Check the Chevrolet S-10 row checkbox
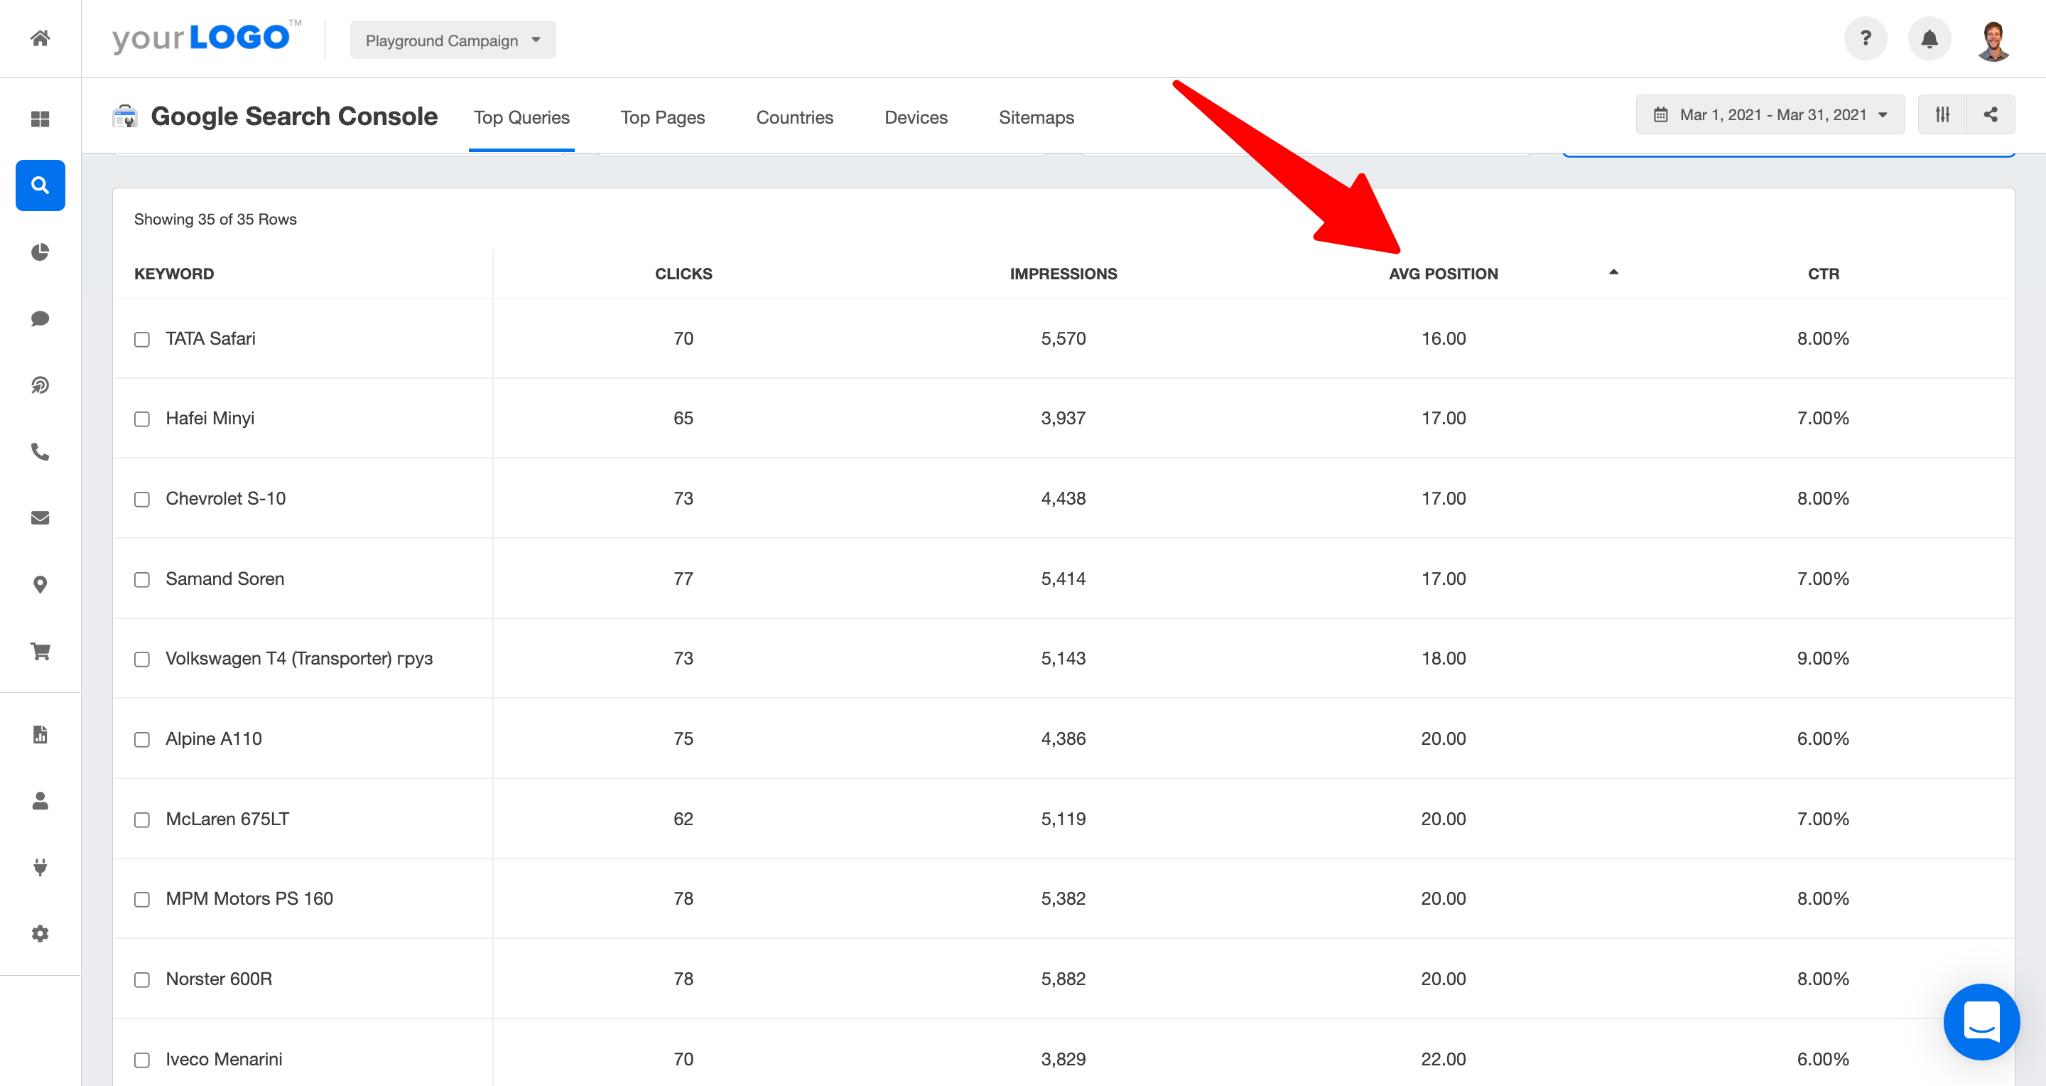The image size is (2046, 1086). [x=142, y=499]
